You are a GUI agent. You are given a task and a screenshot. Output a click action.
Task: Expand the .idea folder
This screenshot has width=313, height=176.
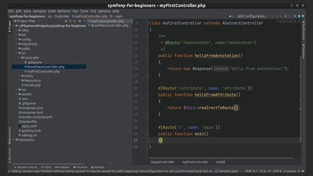16,30
